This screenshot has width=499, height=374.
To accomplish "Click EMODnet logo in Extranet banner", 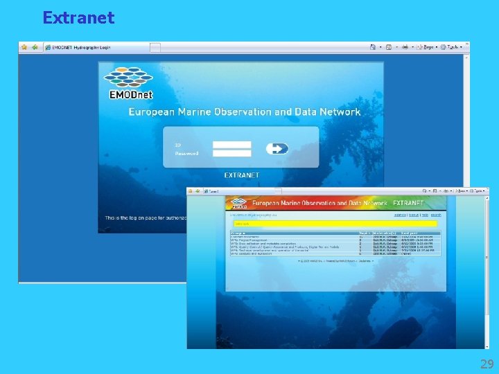I will click(238, 203).
